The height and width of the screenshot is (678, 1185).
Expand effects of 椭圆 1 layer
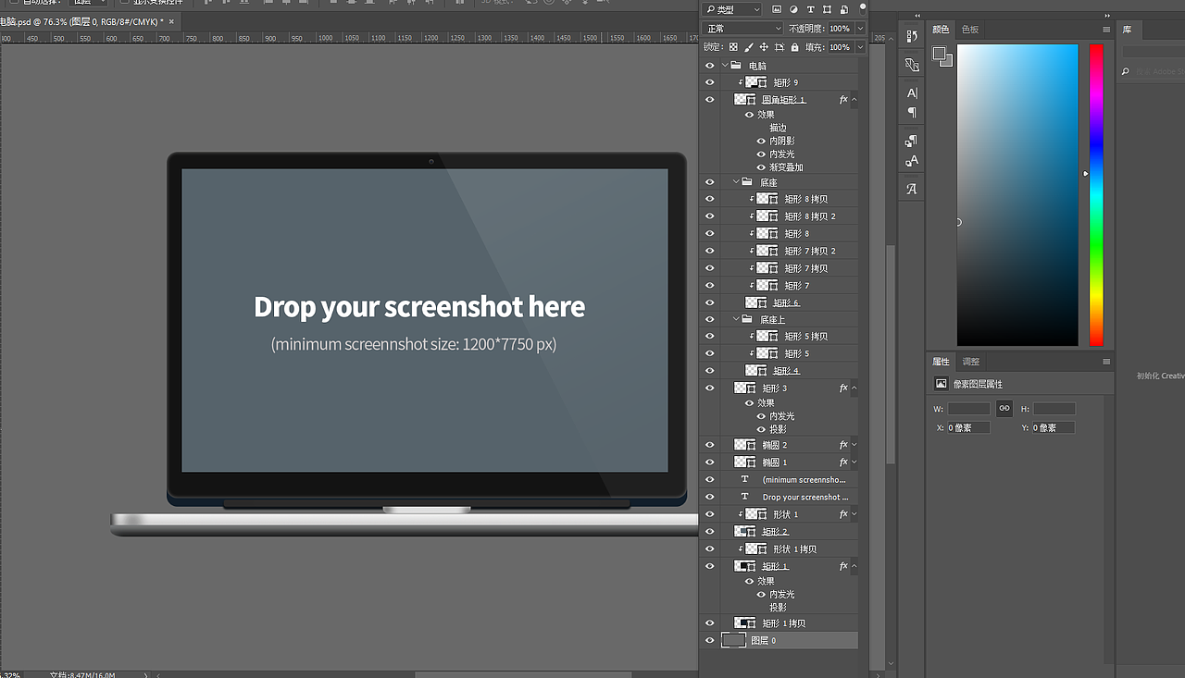pos(854,462)
